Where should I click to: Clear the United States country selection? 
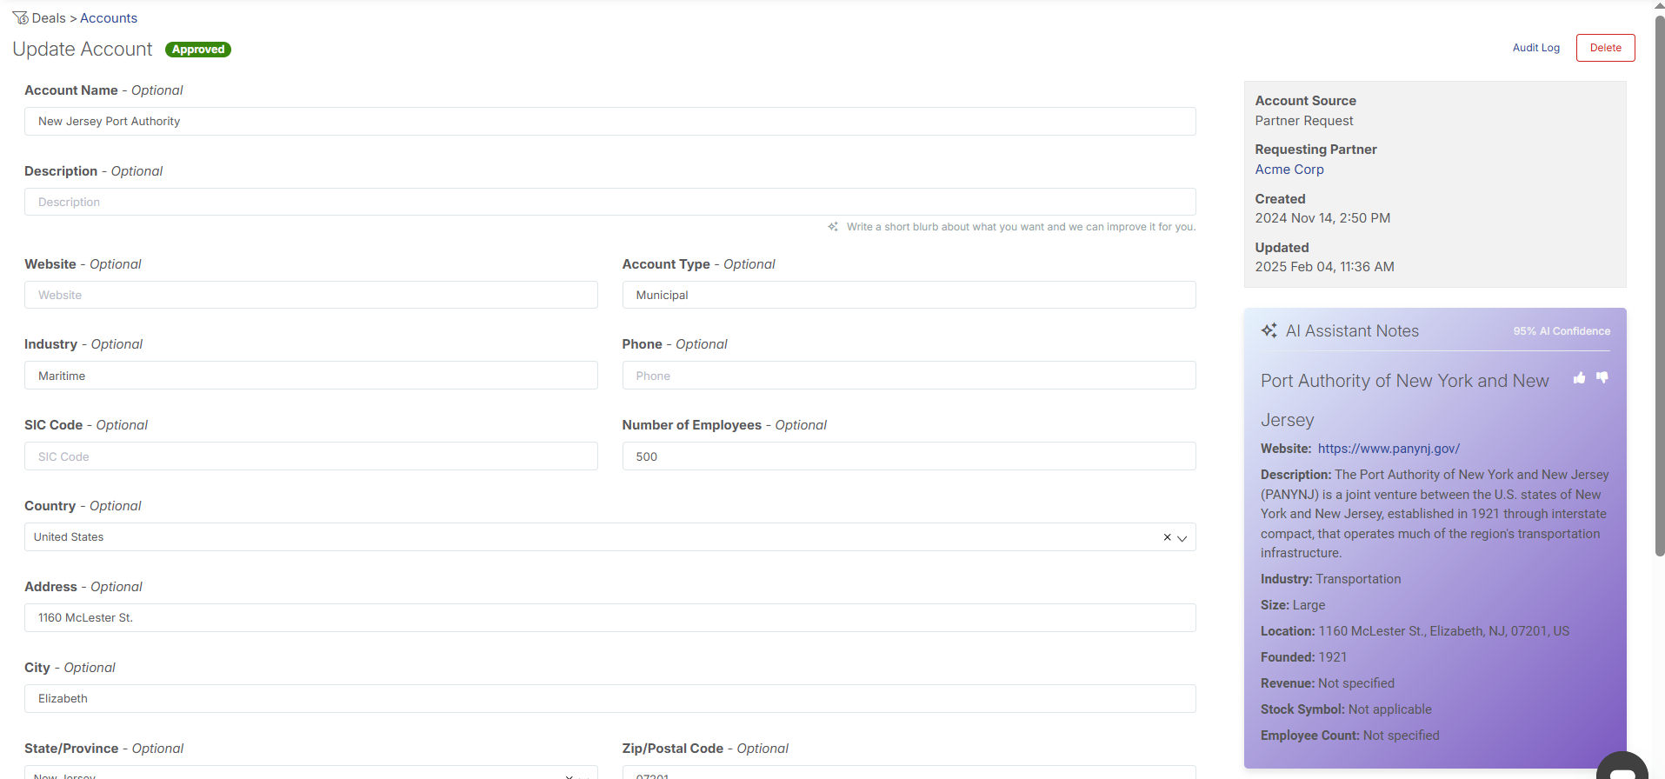(x=1167, y=537)
